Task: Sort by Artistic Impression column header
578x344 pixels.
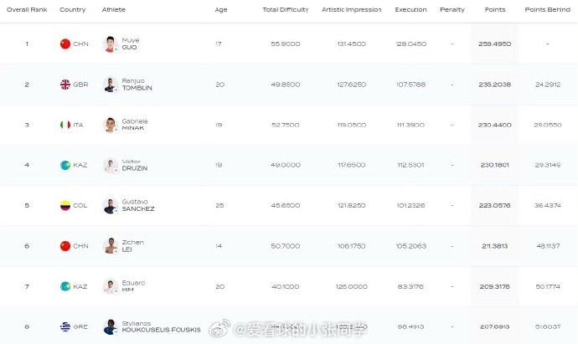Action: pyautogui.click(x=351, y=9)
